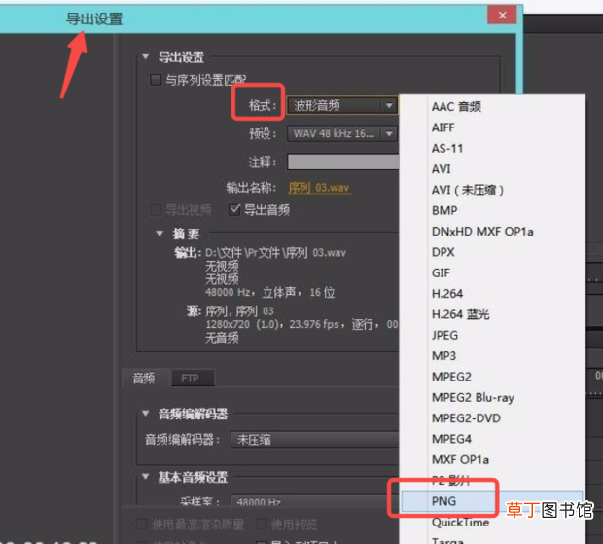Enable 使用预览 checkbox
This screenshot has width=603, height=544.
click(x=261, y=524)
